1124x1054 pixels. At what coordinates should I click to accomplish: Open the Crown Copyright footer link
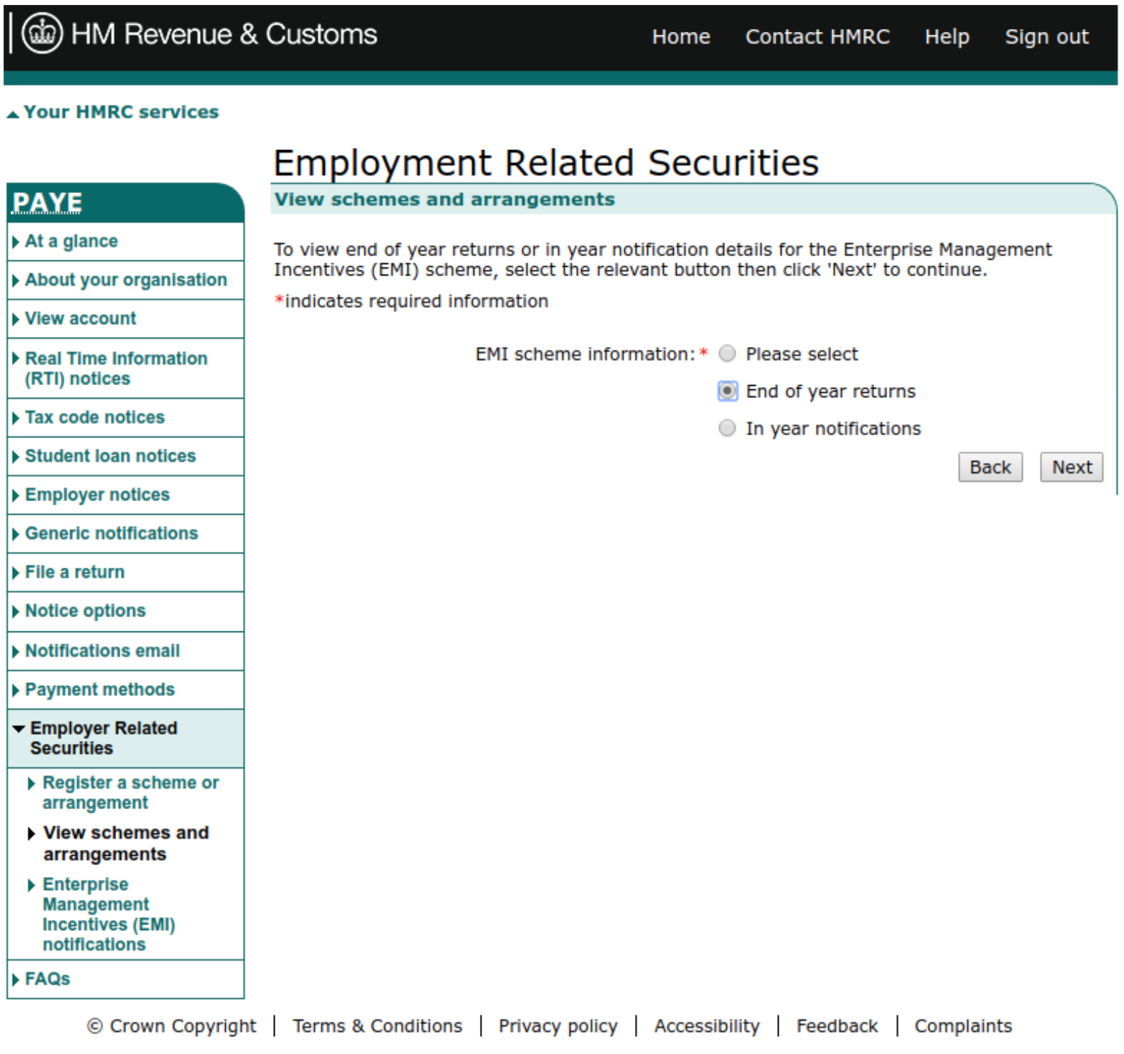pyautogui.click(x=172, y=1026)
